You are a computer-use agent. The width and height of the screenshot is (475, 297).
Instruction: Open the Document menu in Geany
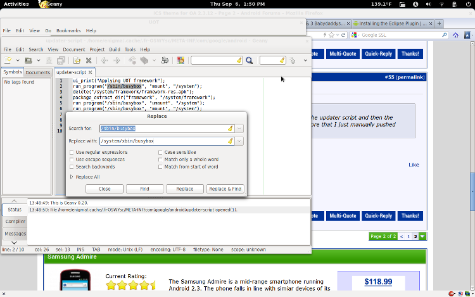73,49
